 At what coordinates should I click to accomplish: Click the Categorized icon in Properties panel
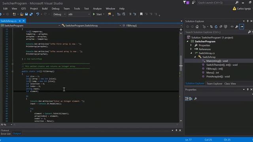(187, 99)
